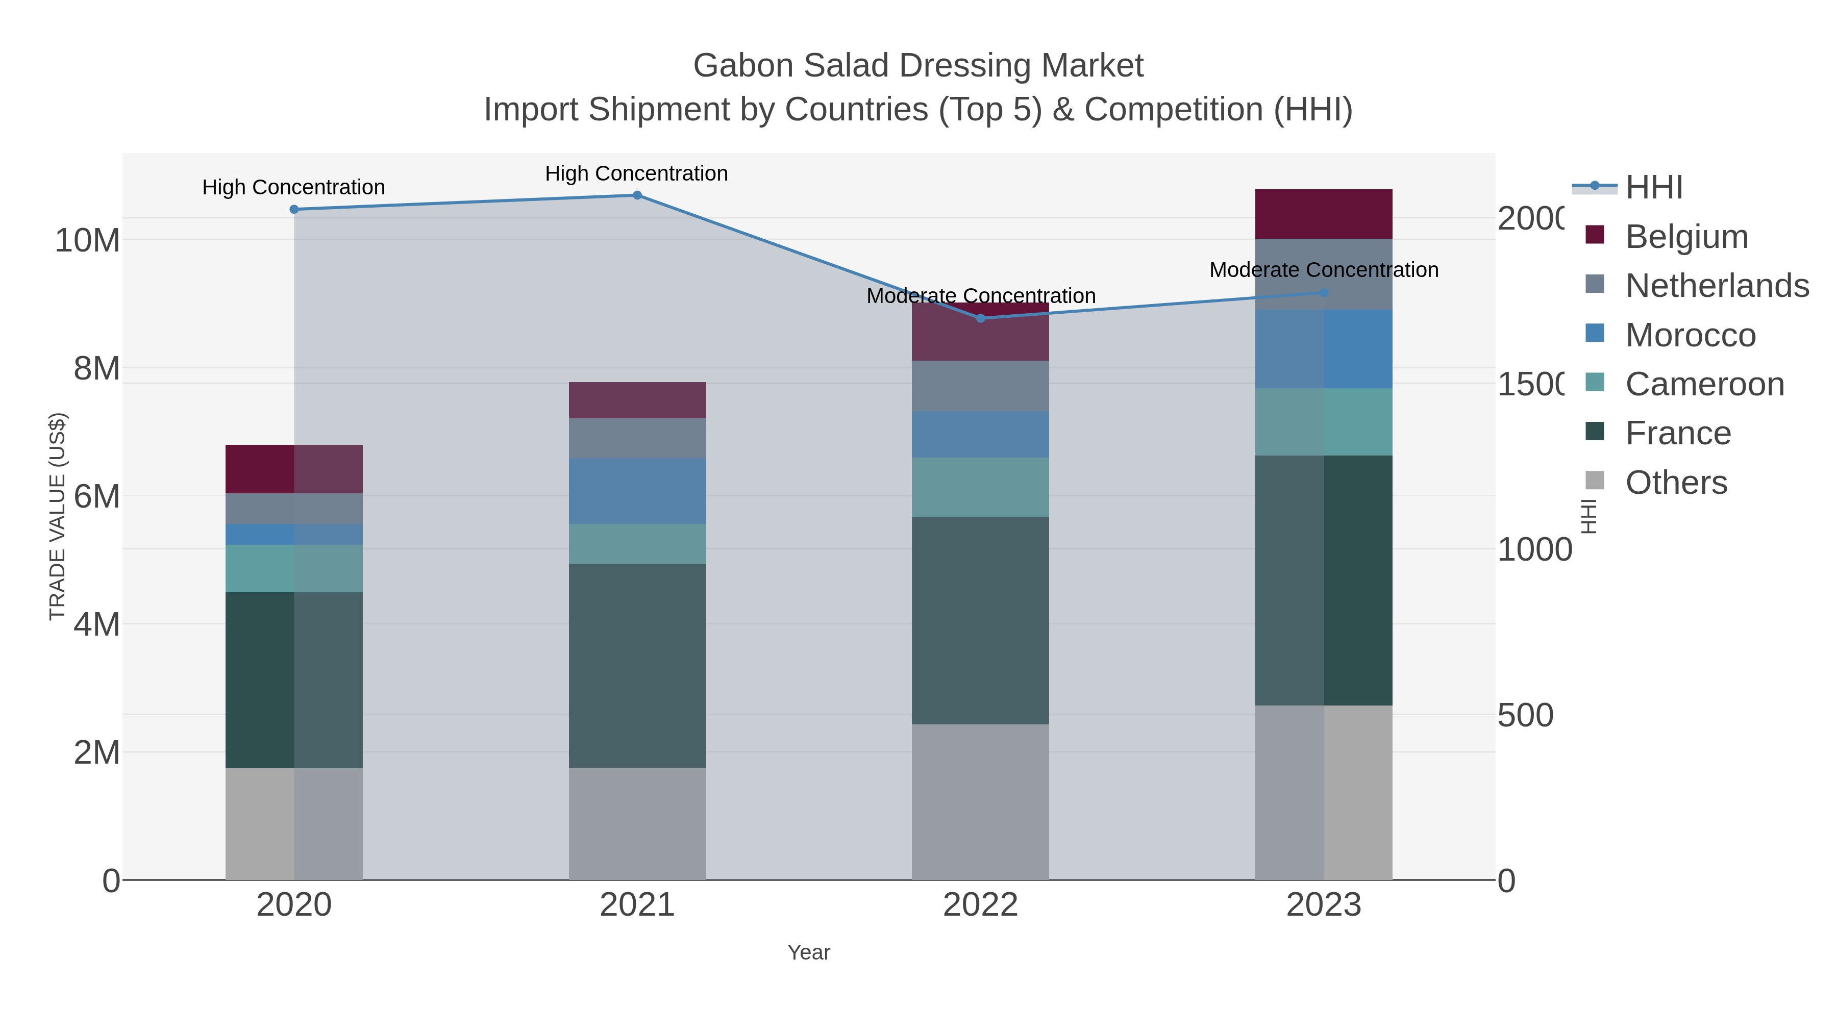Click the 8M y-axis tick label
The image size is (1837, 1033).
click(97, 369)
